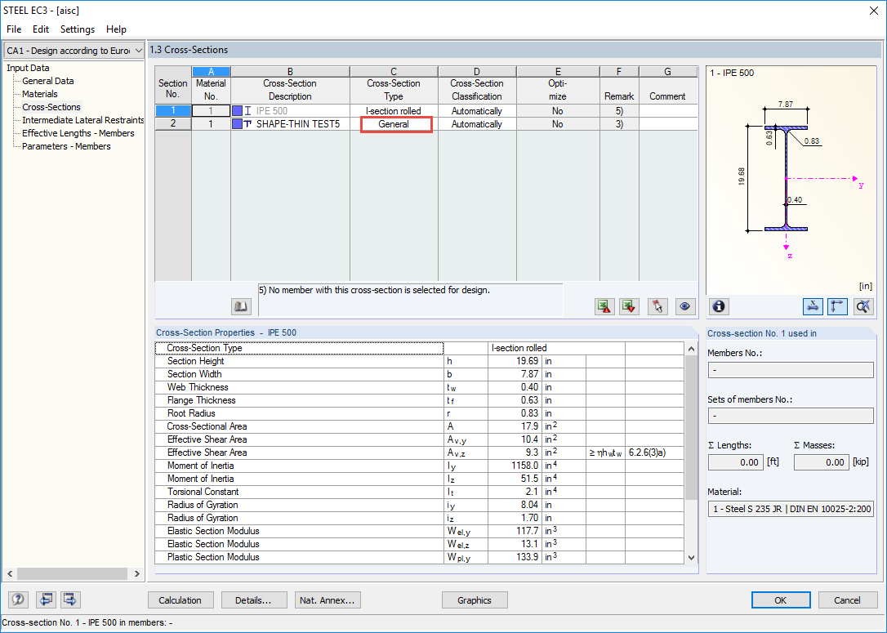This screenshot has height=633, width=887.
Task: Click the navigator scroll left arrow
Action: tap(10, 573)
